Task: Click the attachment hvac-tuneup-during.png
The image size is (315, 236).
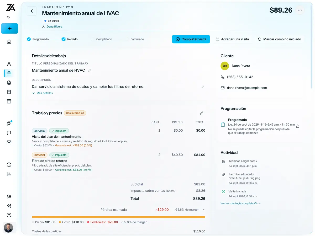Action: (x=244, y=178)
